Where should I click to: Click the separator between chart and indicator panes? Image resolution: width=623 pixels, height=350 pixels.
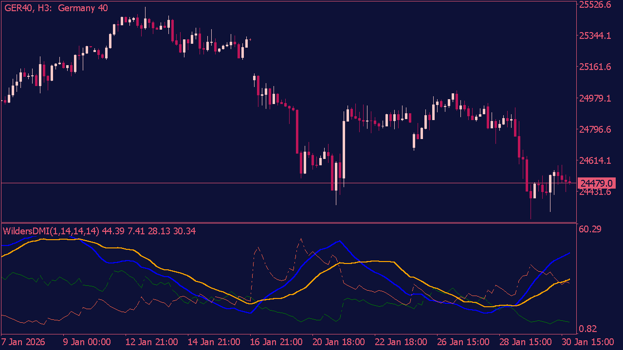coord(292,222)
